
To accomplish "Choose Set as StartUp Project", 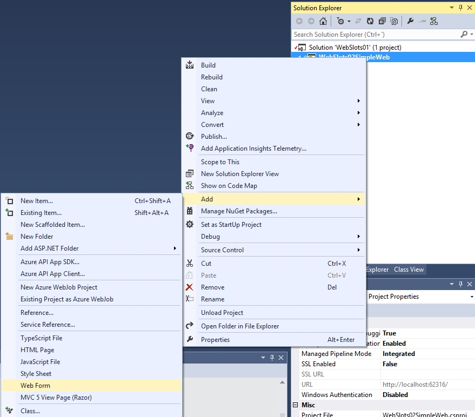I will pyautogui.click(x=273, y=224).
